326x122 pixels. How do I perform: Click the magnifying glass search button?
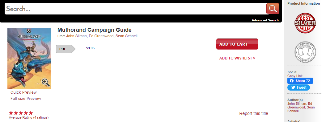coord(273,9)
